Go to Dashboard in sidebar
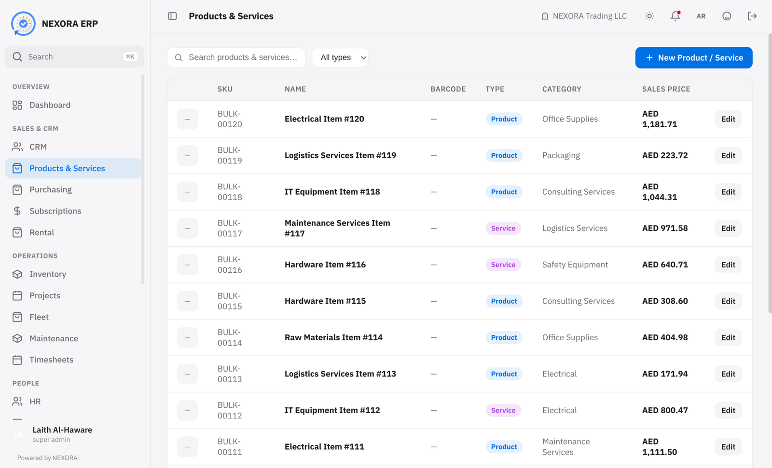This screenshot has width=772, height=468. click(73, 105)
